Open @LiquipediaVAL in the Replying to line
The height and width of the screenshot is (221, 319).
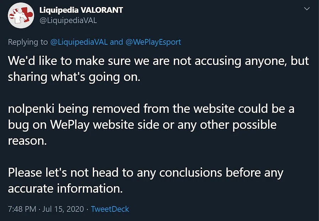[79, 42]
